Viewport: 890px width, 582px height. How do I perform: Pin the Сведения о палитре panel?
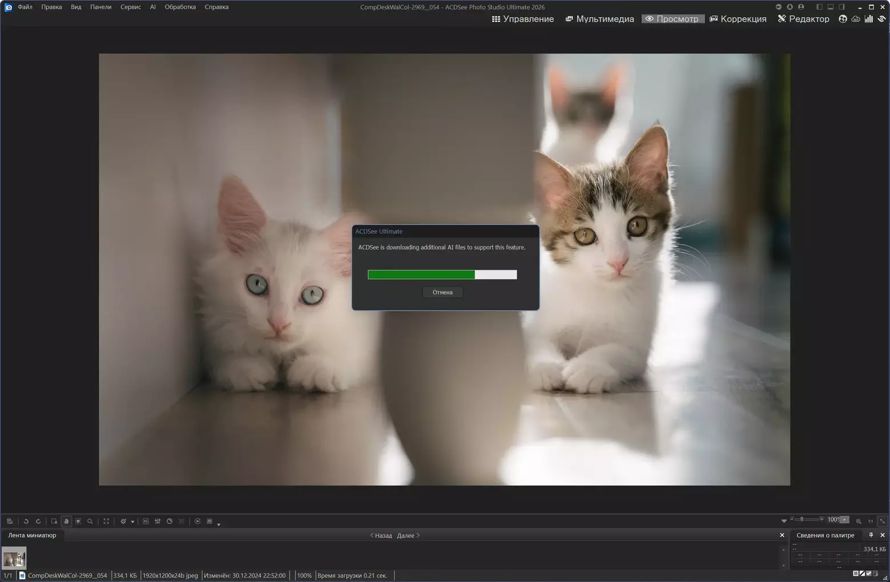(x=871, y=535)
